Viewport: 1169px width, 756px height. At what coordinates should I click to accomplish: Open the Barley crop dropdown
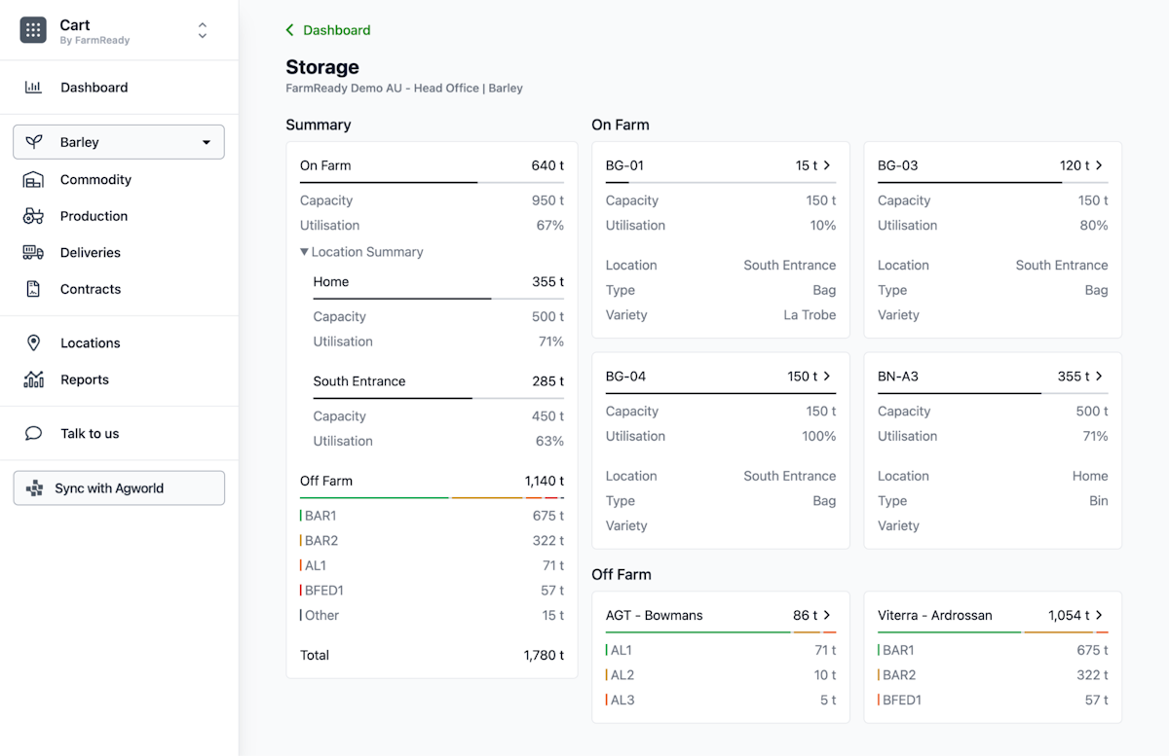tap(119, 142)
